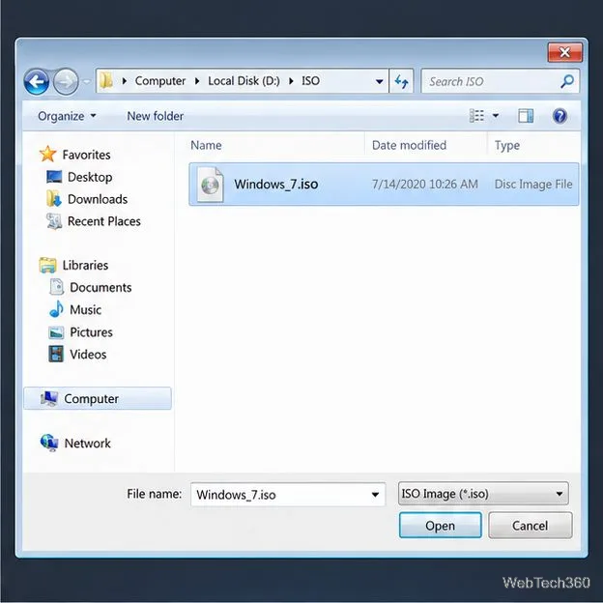Image resolution: width=603 pixels, height=603 pixels.
Task: Open Recent Places in the sidebar
Action: 103,221
